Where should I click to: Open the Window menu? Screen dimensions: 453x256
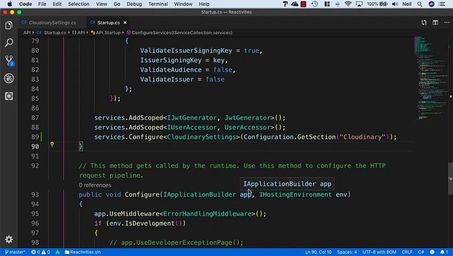click(183, 4)
